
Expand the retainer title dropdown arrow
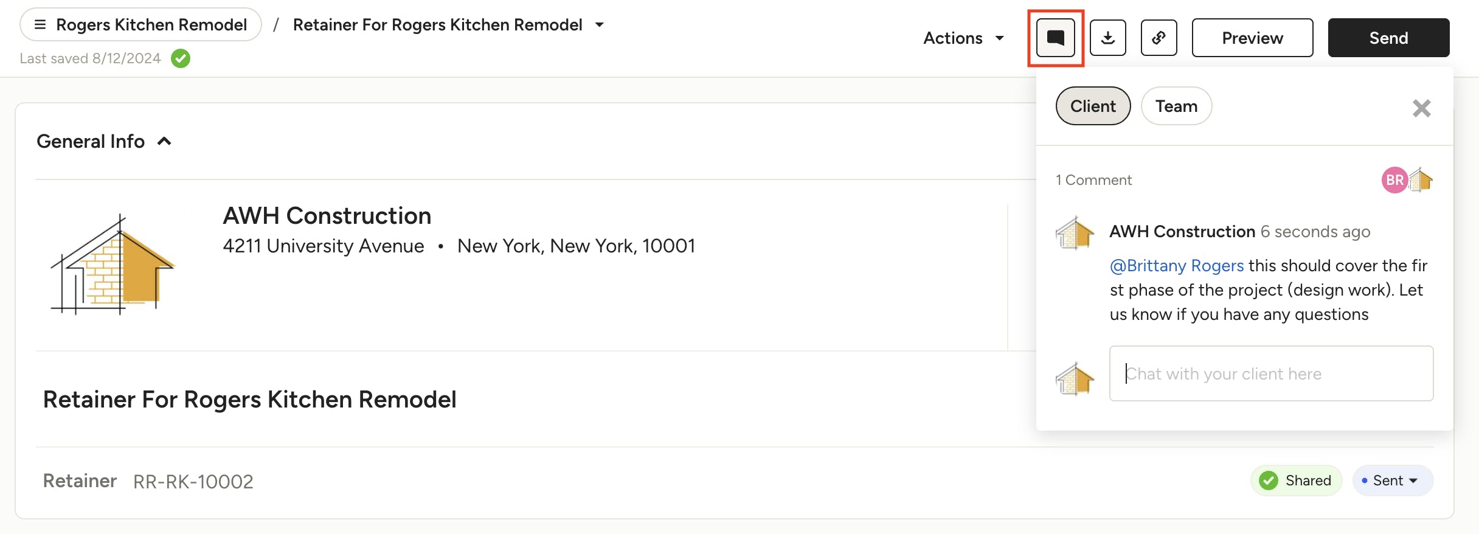600,25
